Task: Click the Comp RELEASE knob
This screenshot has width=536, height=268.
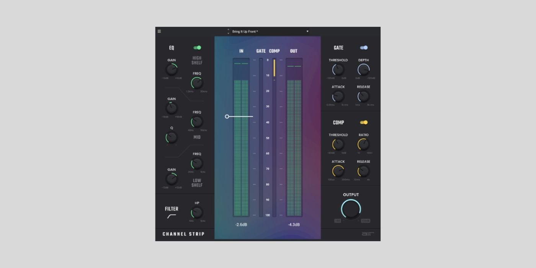Action: tap(363, 171)
